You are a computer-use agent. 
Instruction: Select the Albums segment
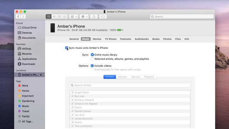[122, 77]
